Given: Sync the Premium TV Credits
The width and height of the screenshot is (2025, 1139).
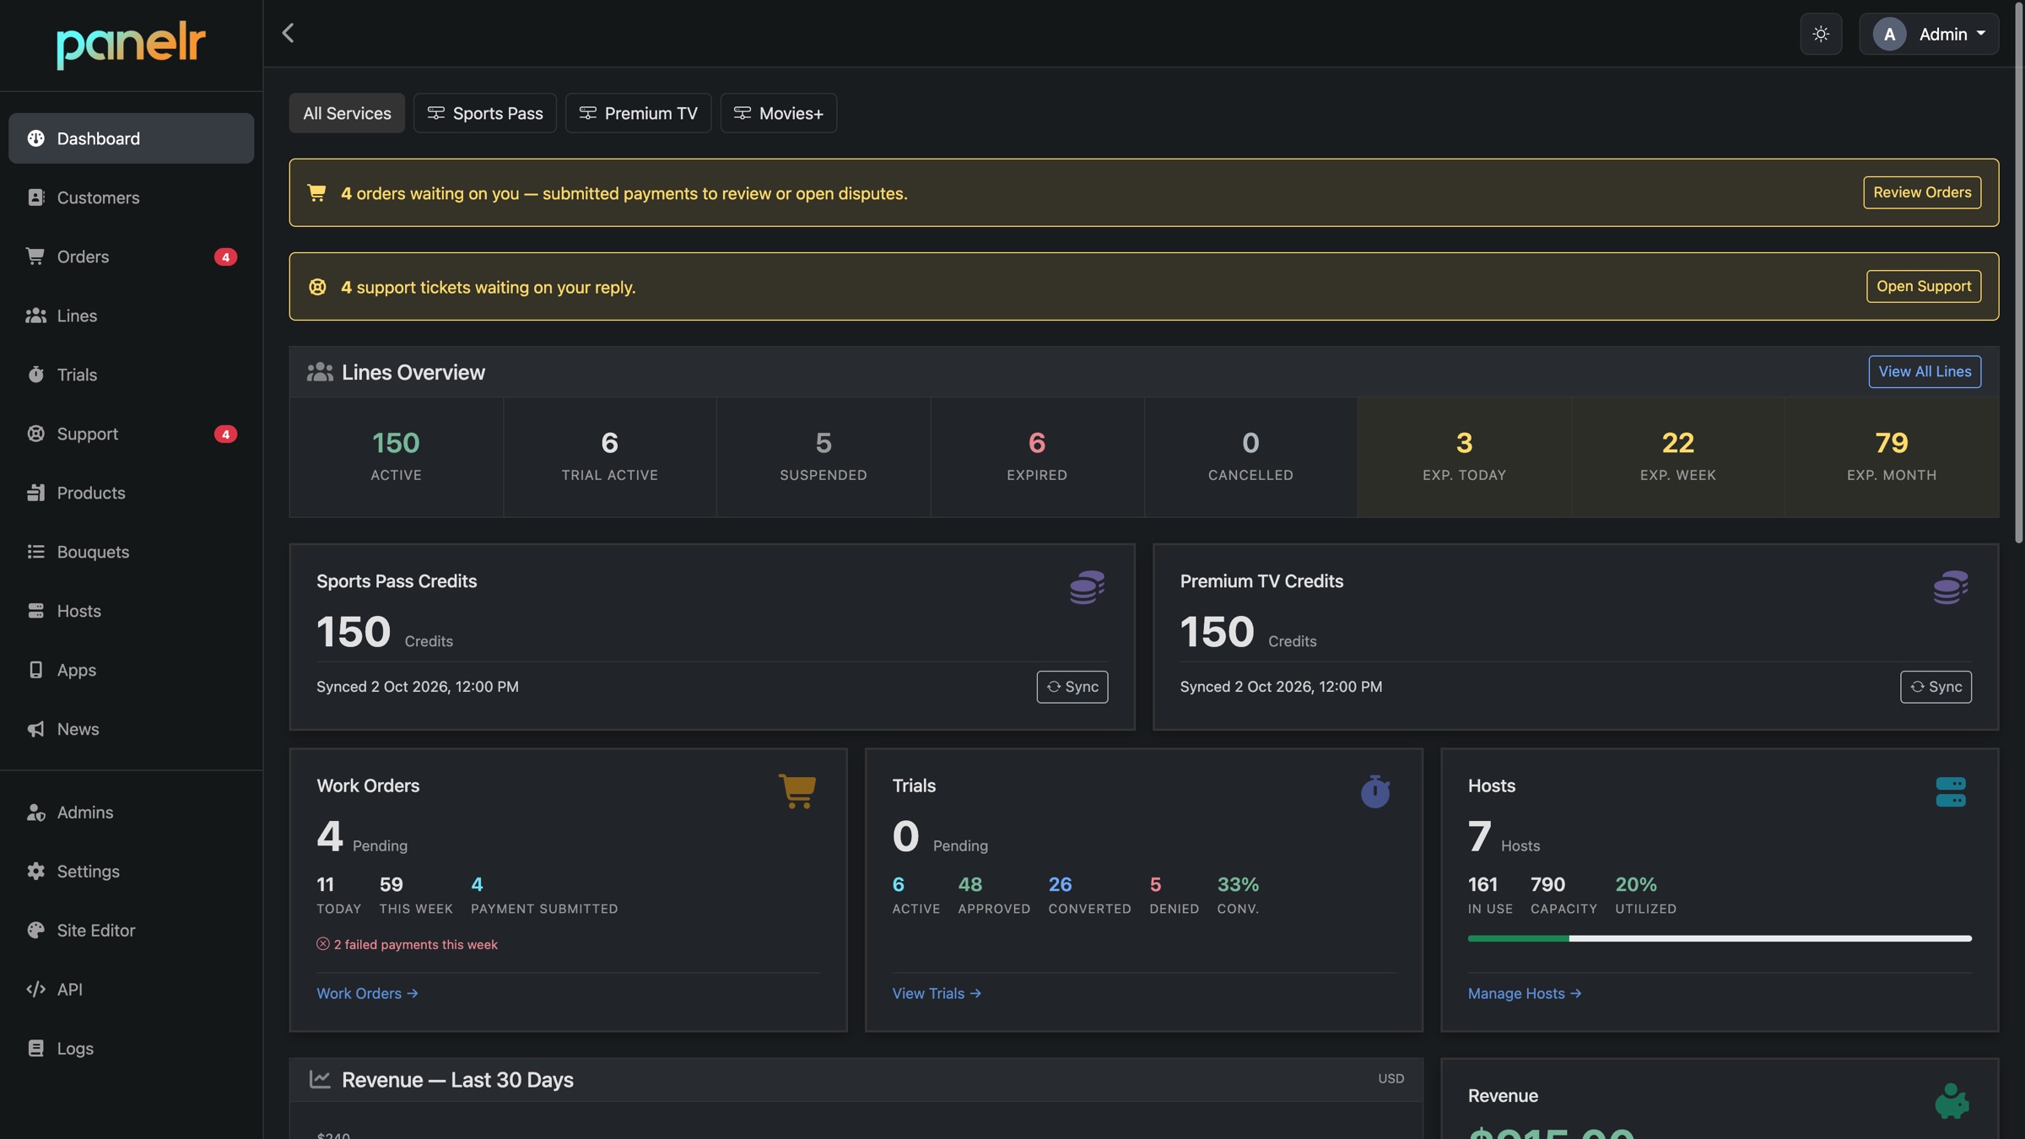Looking at the screenshot, I should [1936, 687].
